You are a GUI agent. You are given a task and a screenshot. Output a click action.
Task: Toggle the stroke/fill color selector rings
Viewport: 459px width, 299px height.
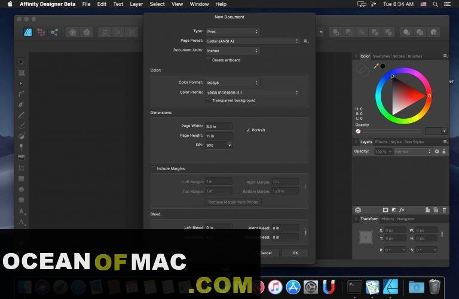[x=363, y=70]
